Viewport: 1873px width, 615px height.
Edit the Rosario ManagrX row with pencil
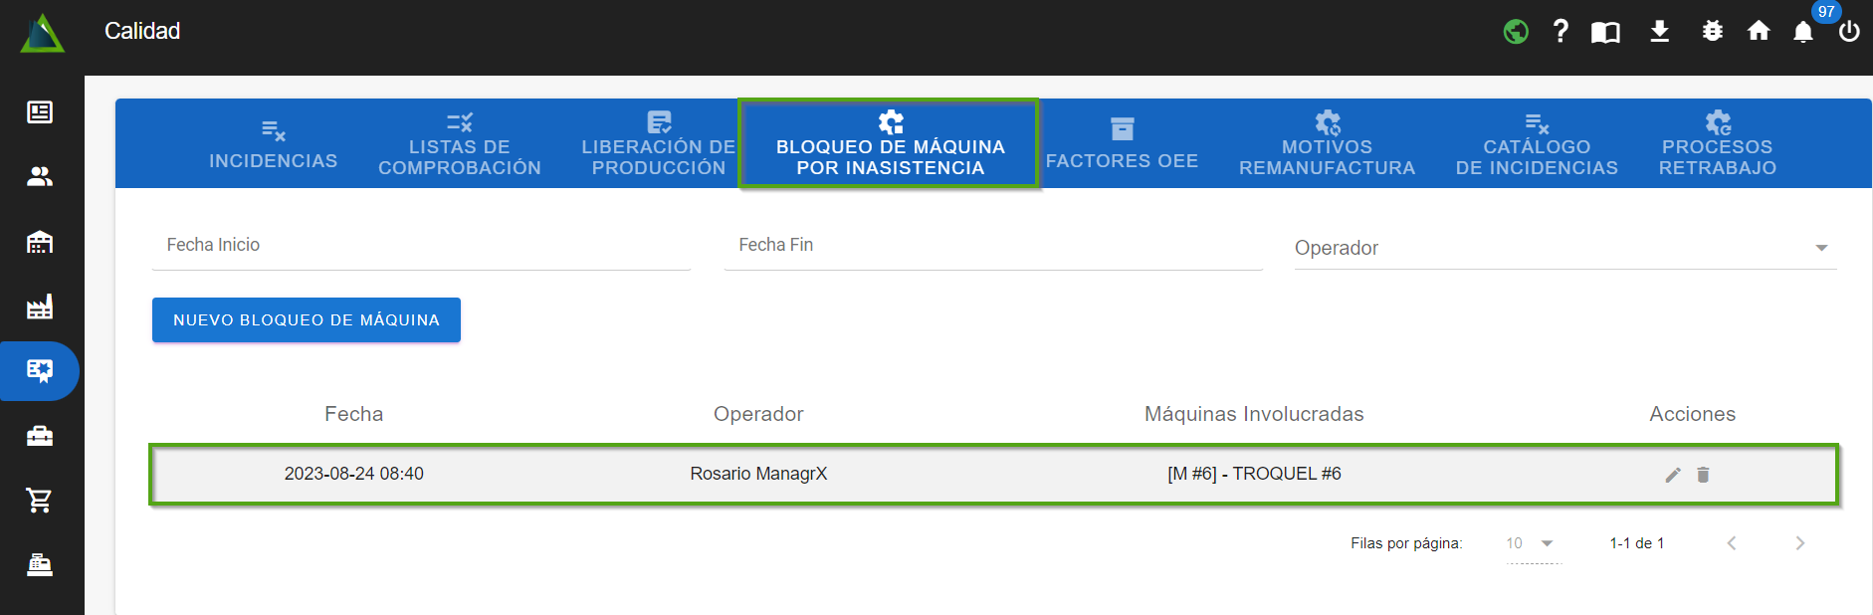click(1673, 475)
